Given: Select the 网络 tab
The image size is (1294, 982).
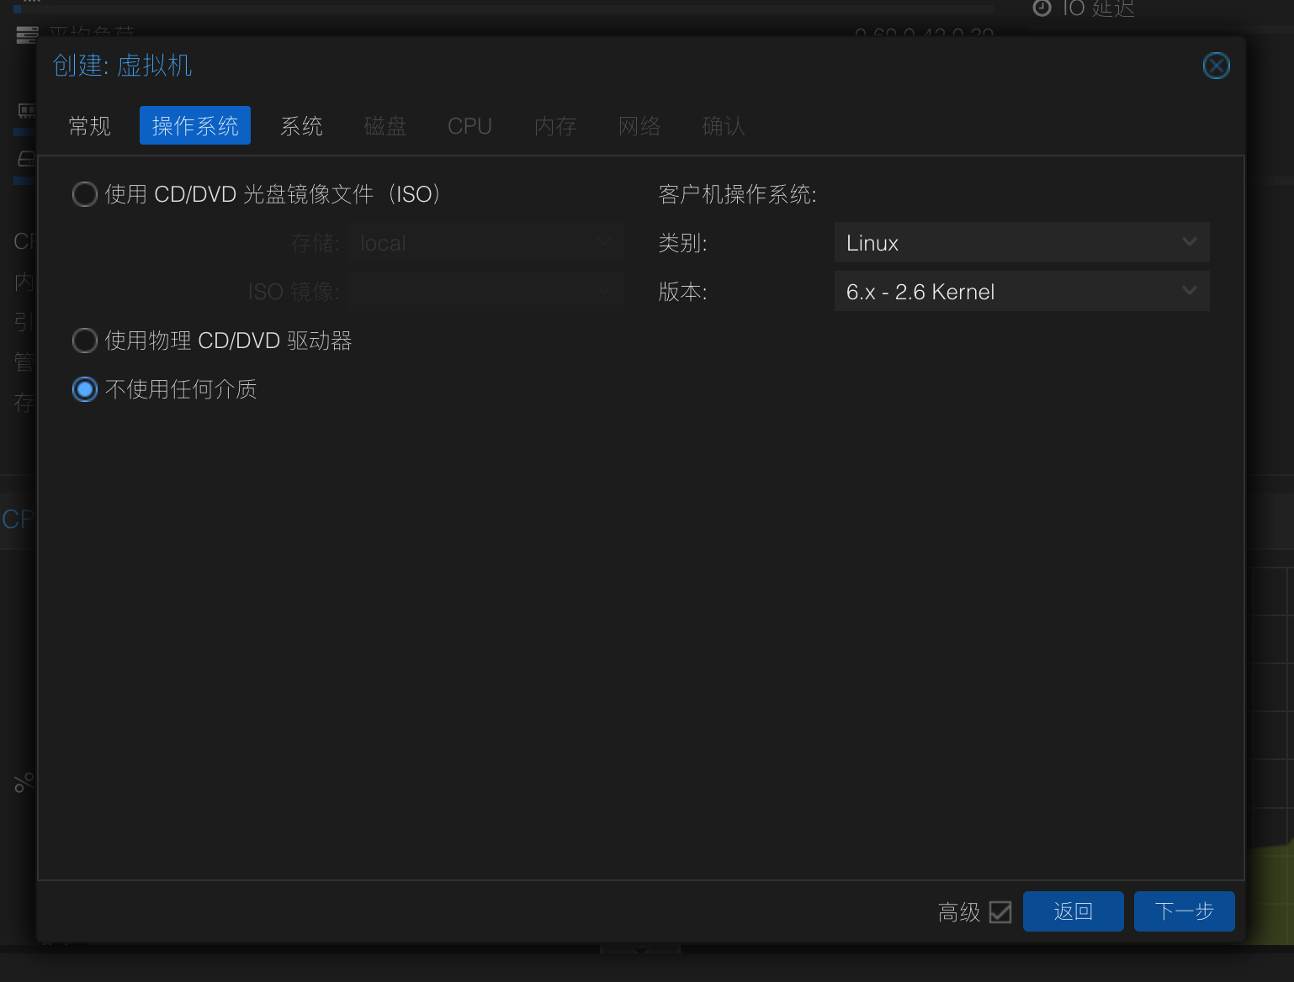Looking at the screenshot, I should [639, 126].
